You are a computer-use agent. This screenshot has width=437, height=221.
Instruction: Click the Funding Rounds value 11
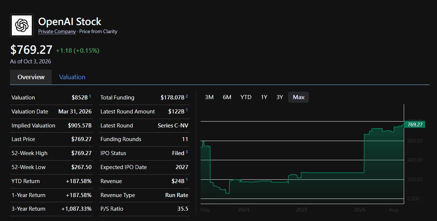[185, 139]
